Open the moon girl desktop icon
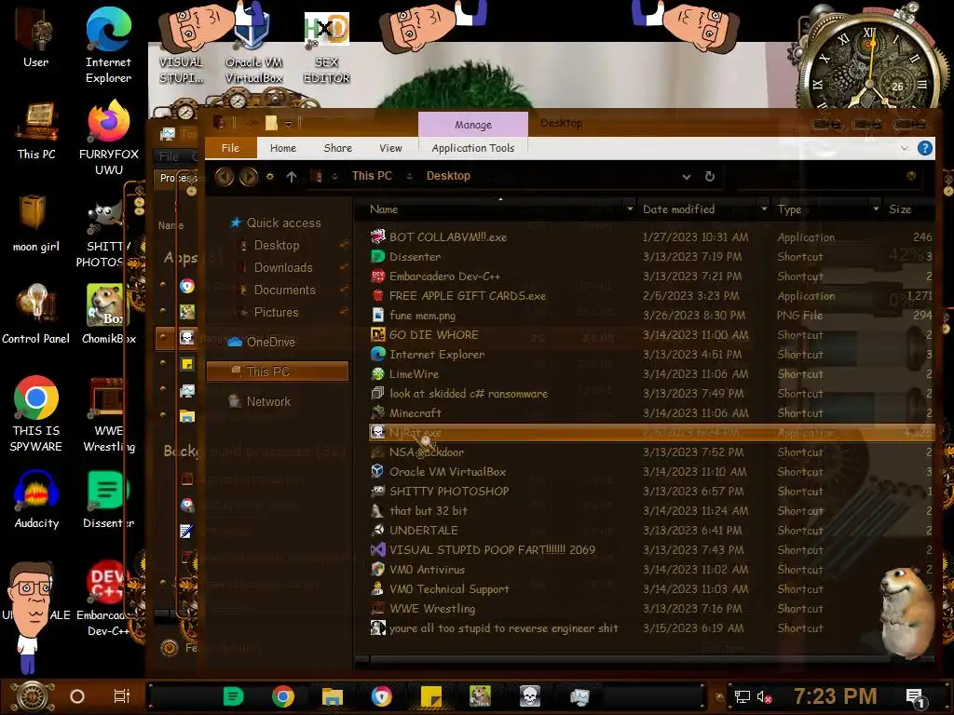Screen dimensions: 954x715 (x=36, y=222)
